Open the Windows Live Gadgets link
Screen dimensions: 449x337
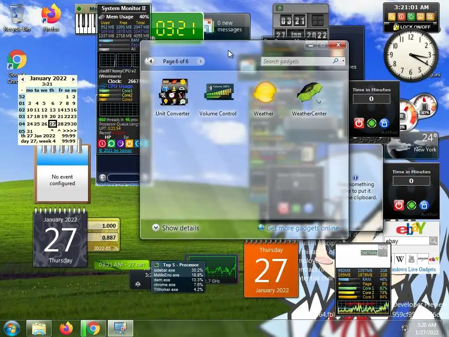413,269
